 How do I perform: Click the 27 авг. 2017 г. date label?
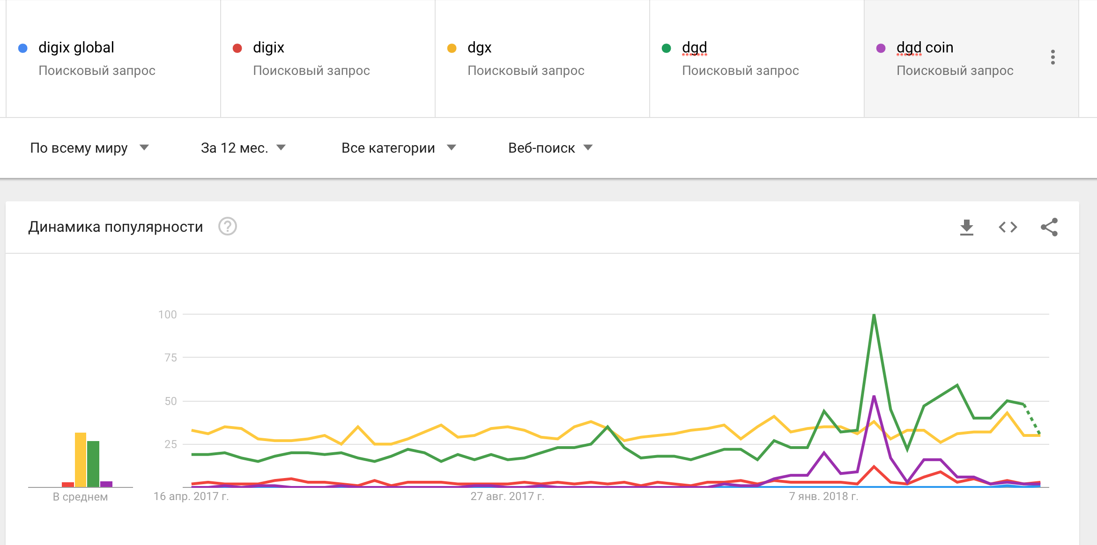tap(507, 496)
